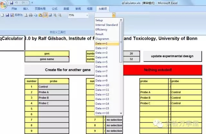The height and width of the screenshot is (134, 206).
Task: Select the Probe C cell in row 4
Action: tap(53, 103)
